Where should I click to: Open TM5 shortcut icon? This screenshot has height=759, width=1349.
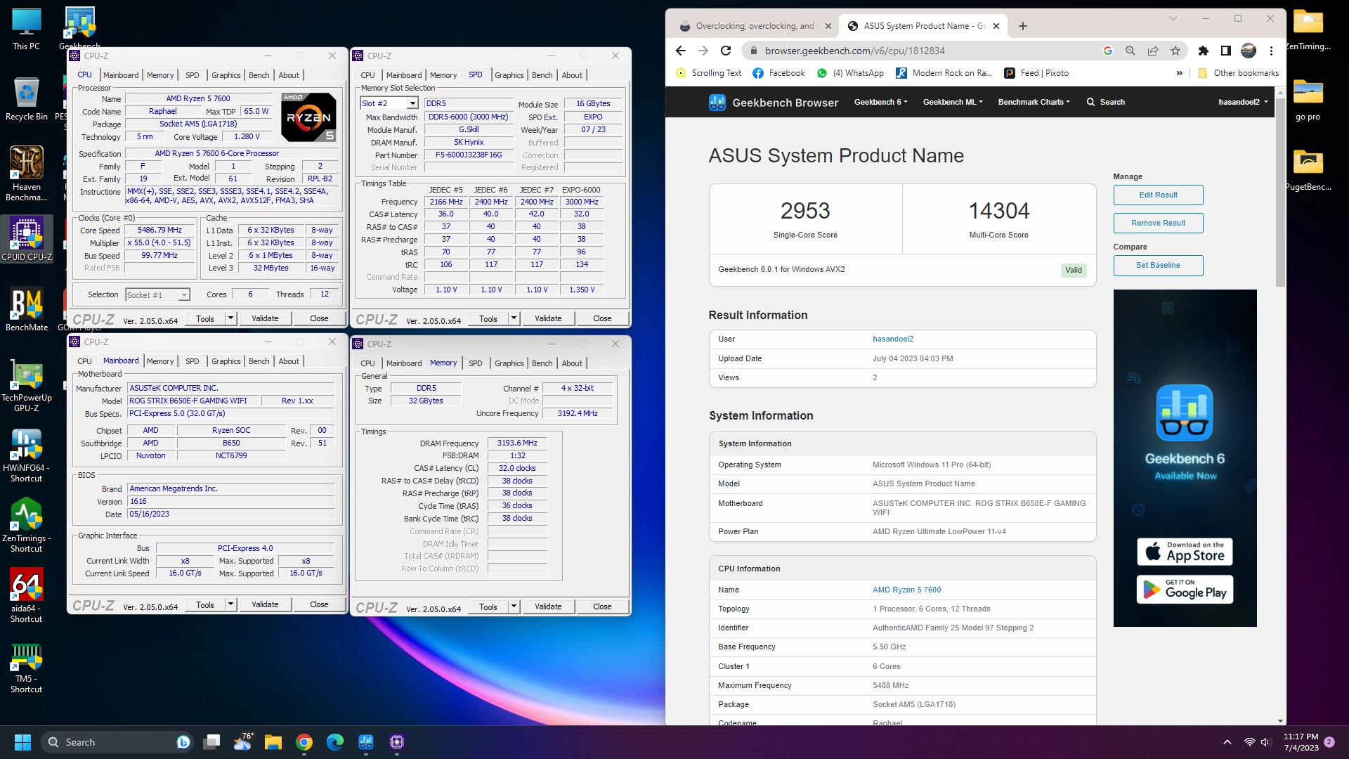[26, 668]
